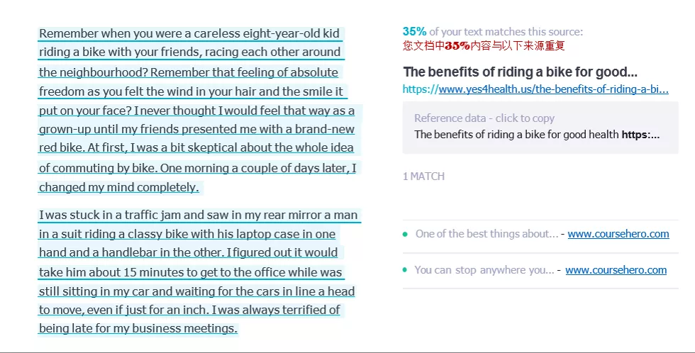Click the match snippet "One of the best things about..."

[x=486, y=234]
